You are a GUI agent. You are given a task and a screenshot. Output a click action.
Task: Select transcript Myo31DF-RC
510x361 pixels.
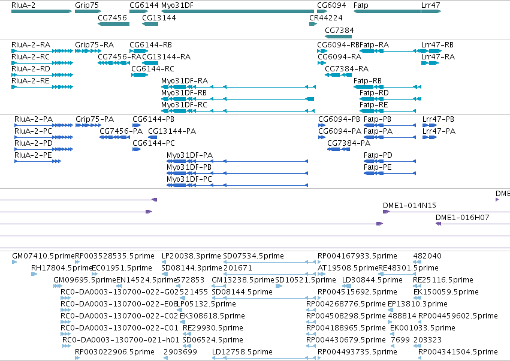(238, 111)
